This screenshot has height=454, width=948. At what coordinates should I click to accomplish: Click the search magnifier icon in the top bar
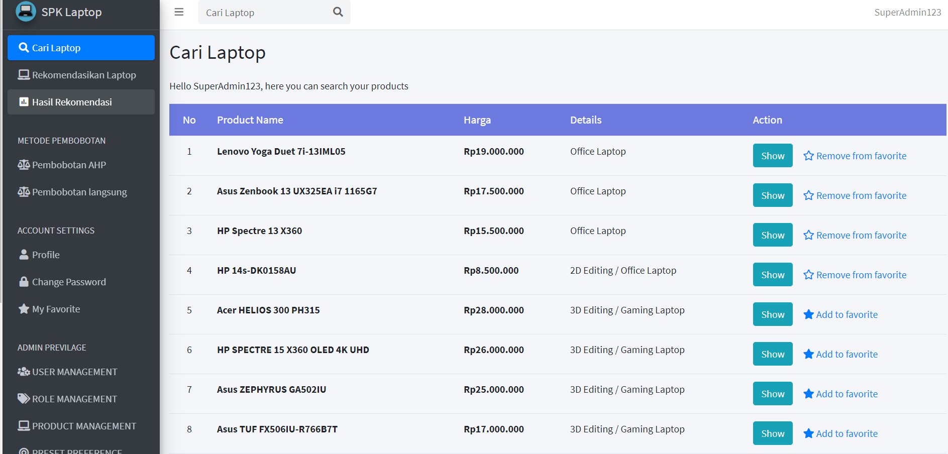coord(337,12)
